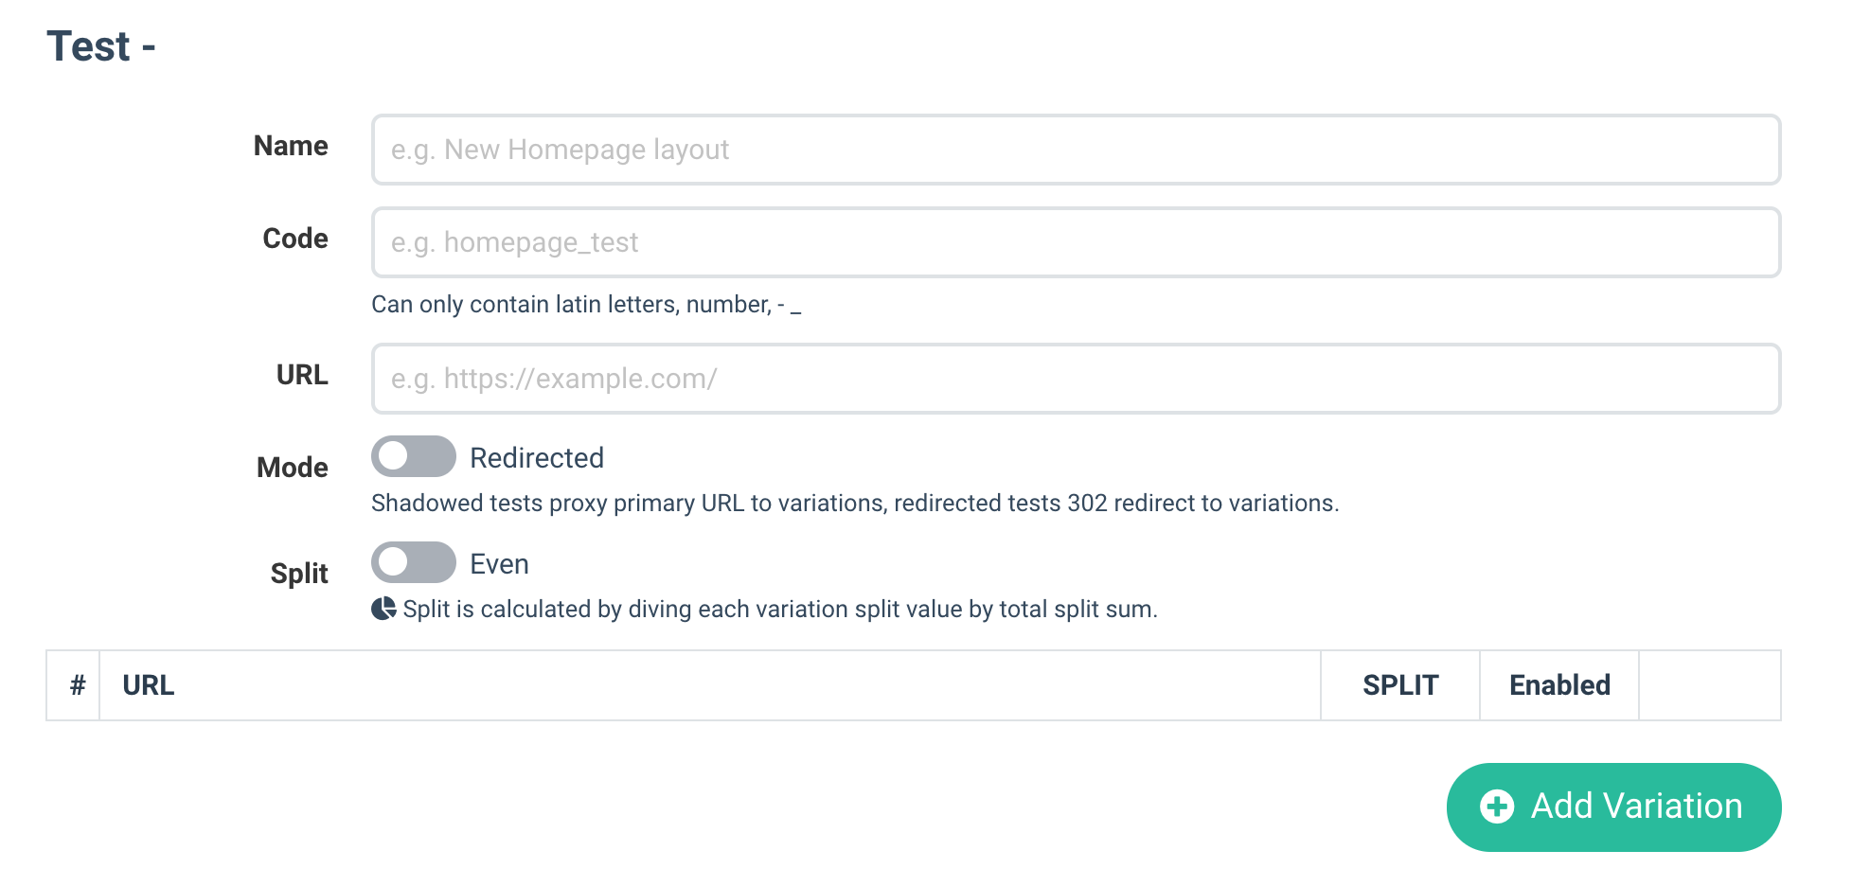
Task: Click the Add Variation button label
Action: coord(1636,806)
